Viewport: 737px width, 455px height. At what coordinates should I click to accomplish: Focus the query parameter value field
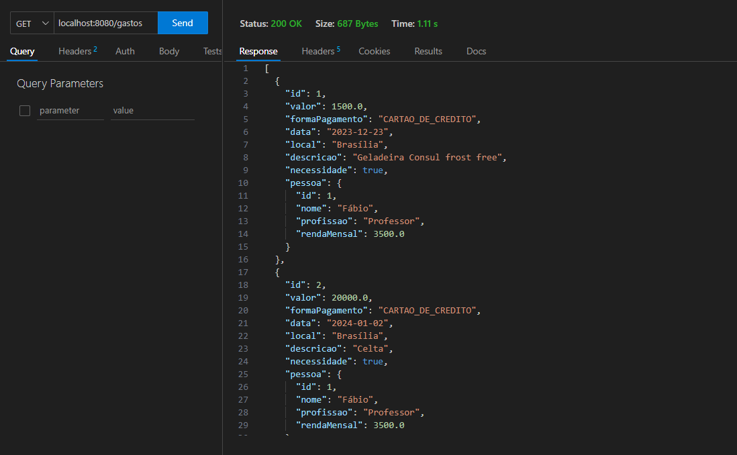(152, 111)
